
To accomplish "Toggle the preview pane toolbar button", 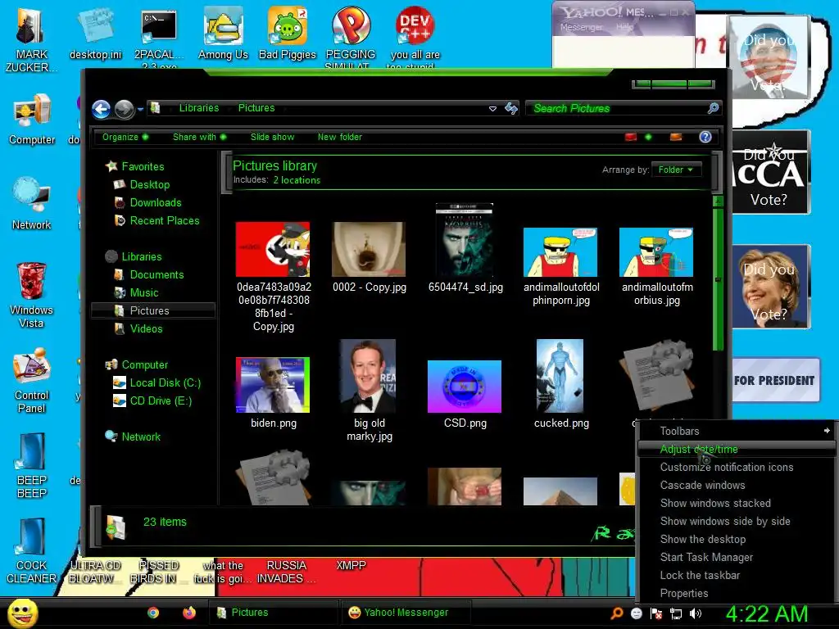I will [x=676, y=137].
